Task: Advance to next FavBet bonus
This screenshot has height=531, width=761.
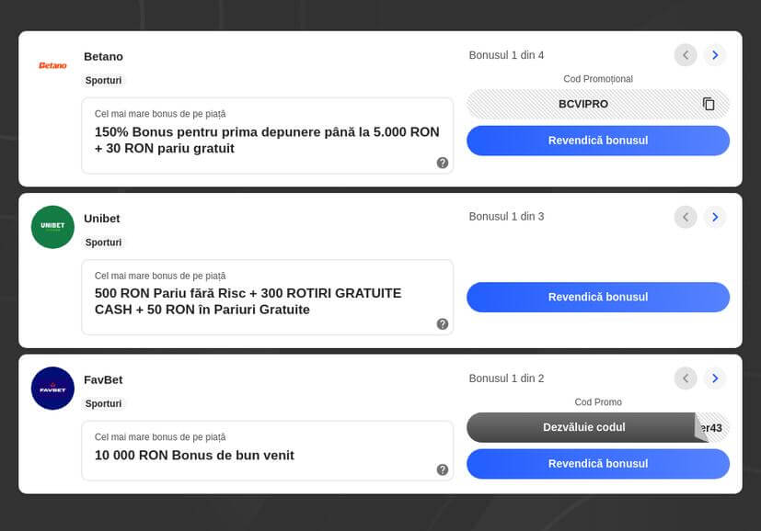Action: tap(715, 378)
